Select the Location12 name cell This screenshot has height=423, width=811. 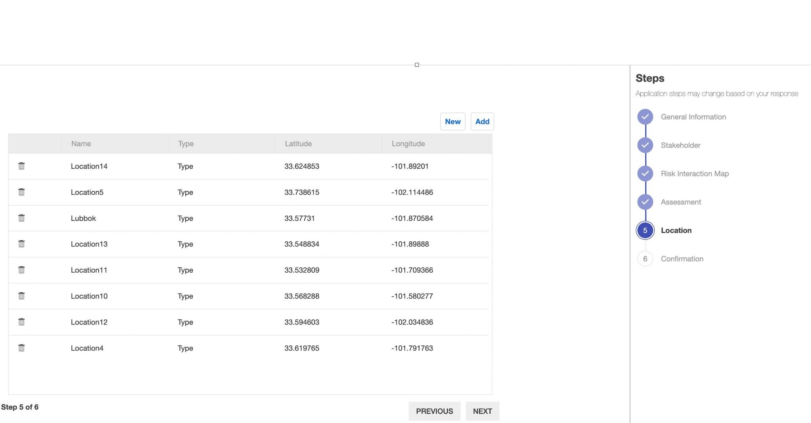pos(89,322)
